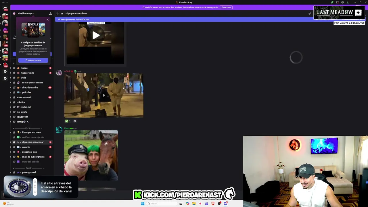The width and height of the screenshot is (368, 207).
Task: Open the inbox icon in title bar
Action: 337,2
